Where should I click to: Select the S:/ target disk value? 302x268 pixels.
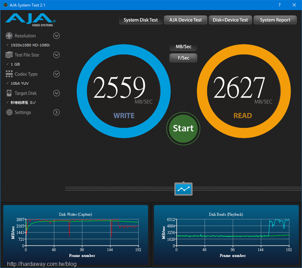(23, 103)
